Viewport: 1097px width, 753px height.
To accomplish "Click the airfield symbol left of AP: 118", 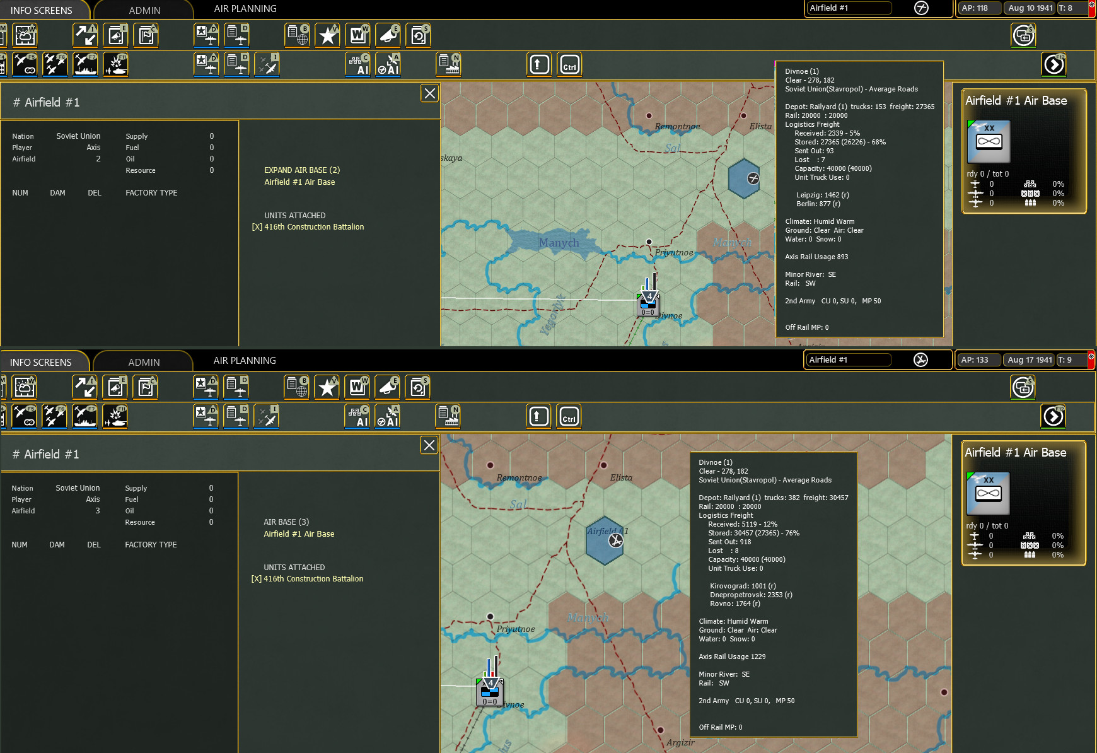I will [922, 8].
